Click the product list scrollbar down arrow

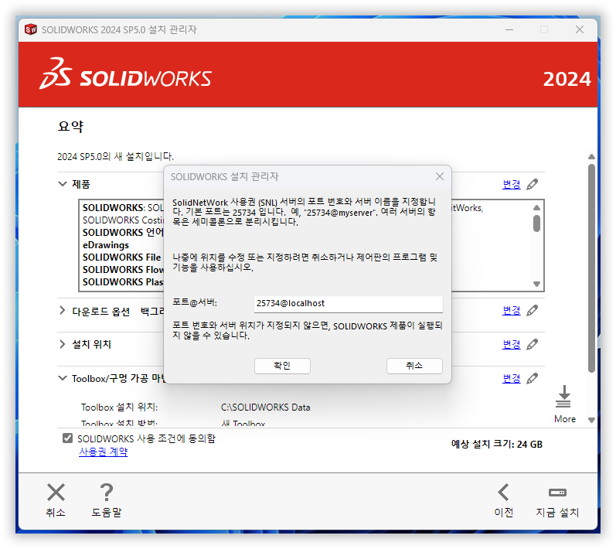coord(536,284)
